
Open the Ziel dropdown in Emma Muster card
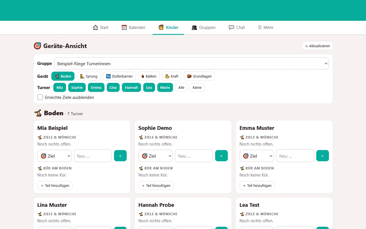pyautogui.click(x=257, y=156)
